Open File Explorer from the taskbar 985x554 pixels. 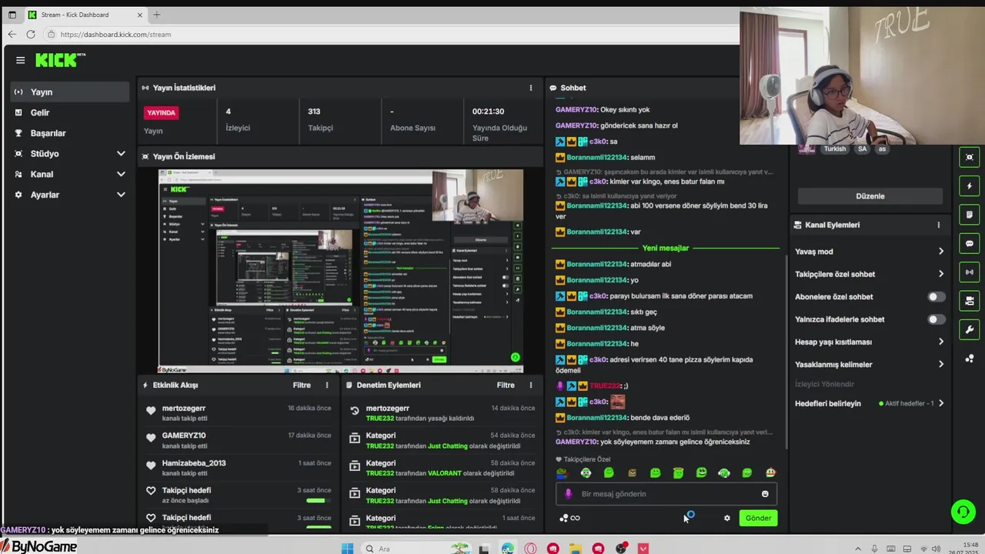pos(575,549)
